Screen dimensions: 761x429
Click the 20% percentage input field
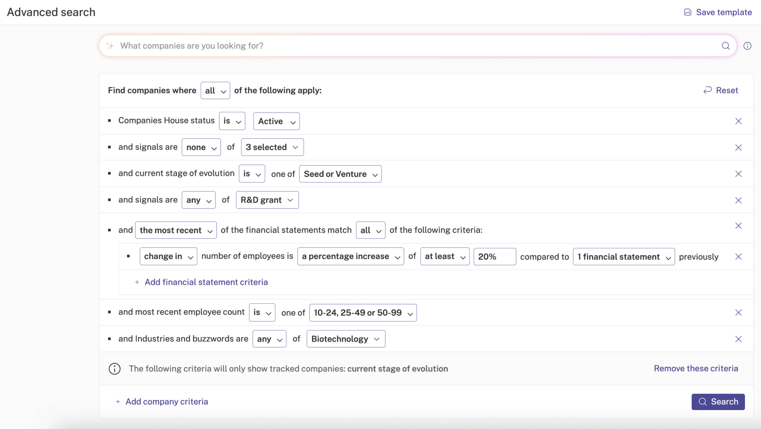[494, 257]
